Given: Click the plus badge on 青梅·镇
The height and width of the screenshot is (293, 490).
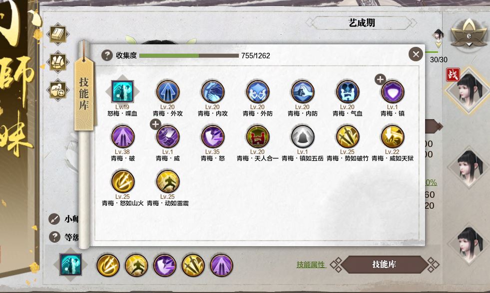Looking at the screenshot, I should (x=380, y=80).
